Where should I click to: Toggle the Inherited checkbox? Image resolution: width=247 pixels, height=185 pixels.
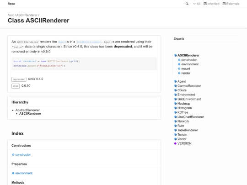tap(211, 4)
